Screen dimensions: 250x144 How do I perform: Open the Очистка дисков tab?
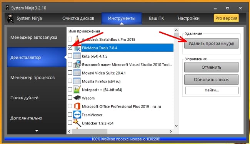(78, 18)
